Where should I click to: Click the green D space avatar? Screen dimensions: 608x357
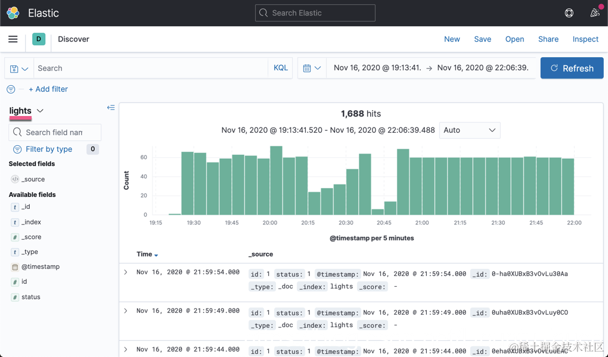point(39,39)
